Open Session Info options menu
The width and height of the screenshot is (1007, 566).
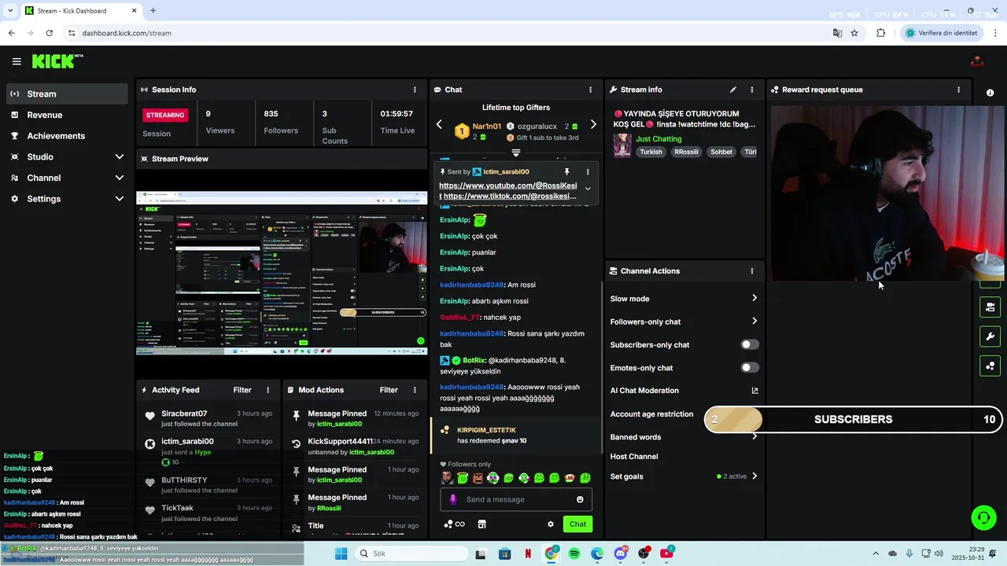pyautogui.click(x=415, y=90)
